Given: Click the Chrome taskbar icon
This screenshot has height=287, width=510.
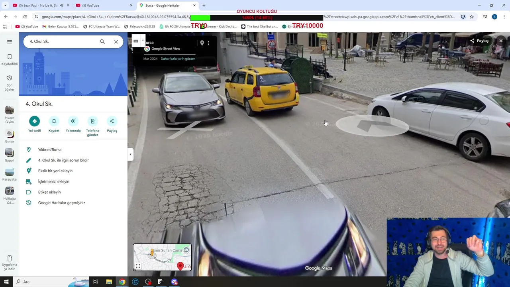Looking at the screenshot, I should pos(122,282).
